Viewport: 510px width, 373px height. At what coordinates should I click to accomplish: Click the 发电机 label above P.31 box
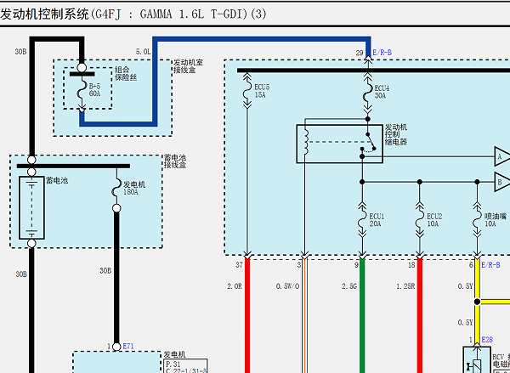tap(174, 354)
